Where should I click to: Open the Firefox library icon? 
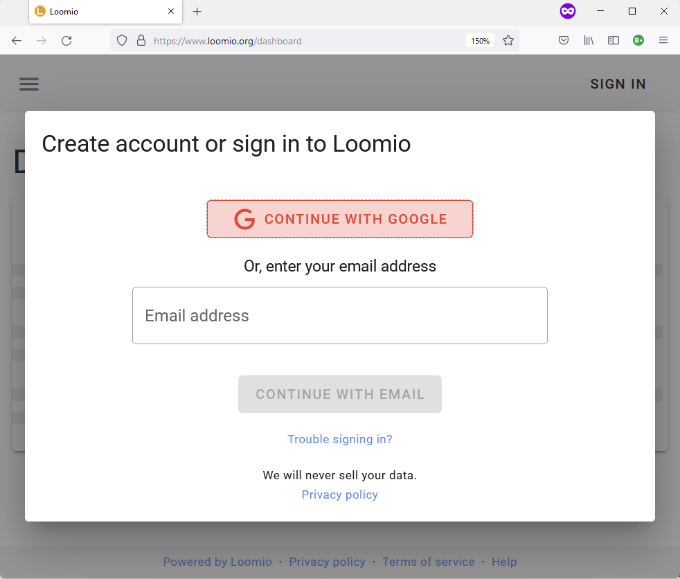pos(589,41)
